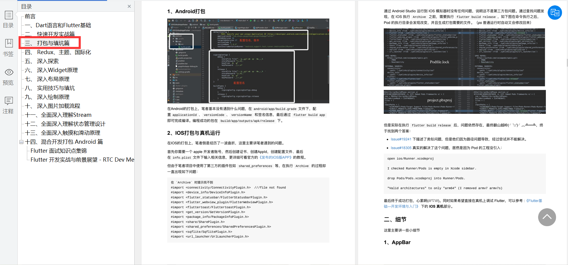Open 十四、混合开发打包 Android 篇 chapter

point(64,142)
